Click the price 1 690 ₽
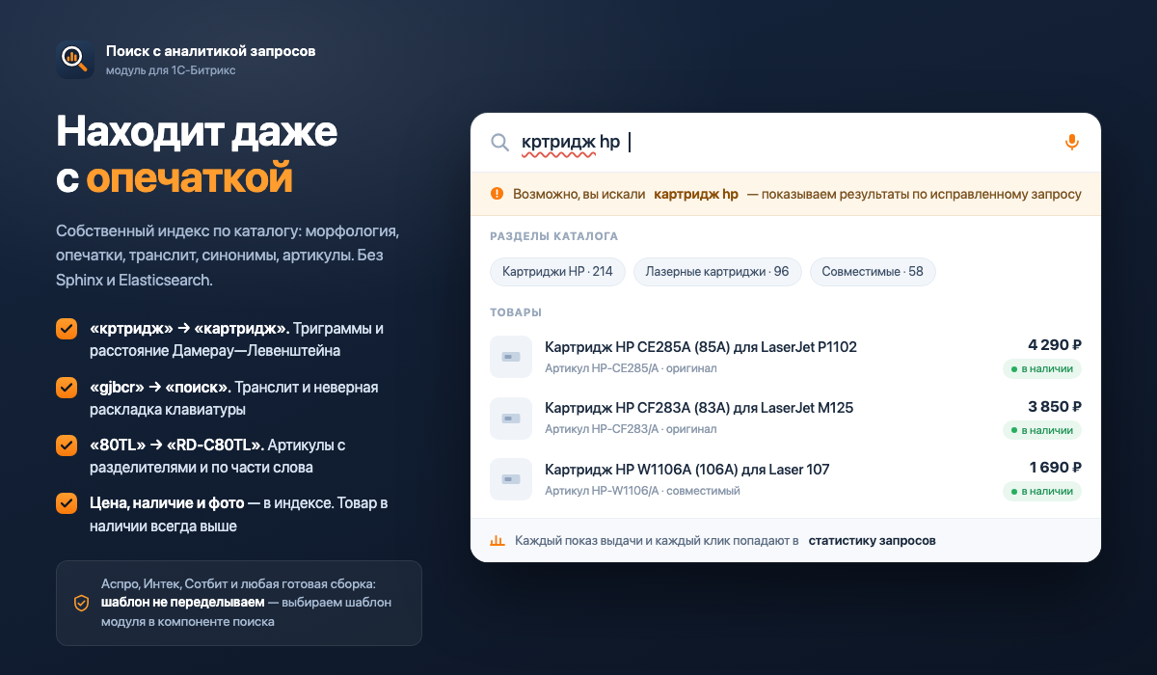 pyautogui.click(x=1056, y=467)
